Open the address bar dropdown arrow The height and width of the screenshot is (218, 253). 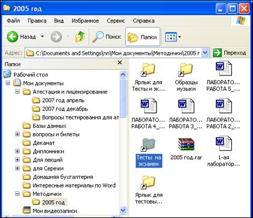click(205, 53)
